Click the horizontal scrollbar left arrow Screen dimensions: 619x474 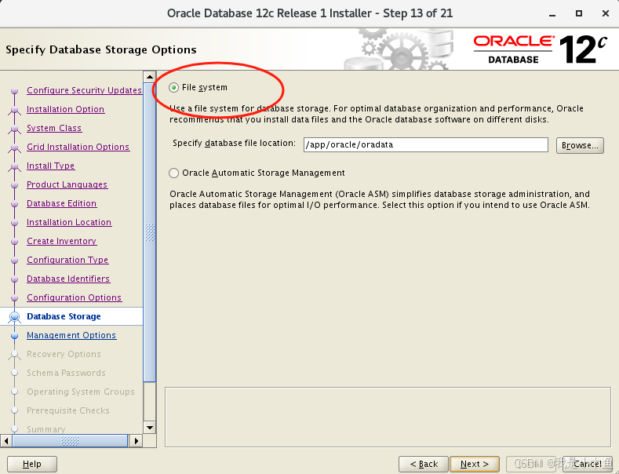pos(6,440)
